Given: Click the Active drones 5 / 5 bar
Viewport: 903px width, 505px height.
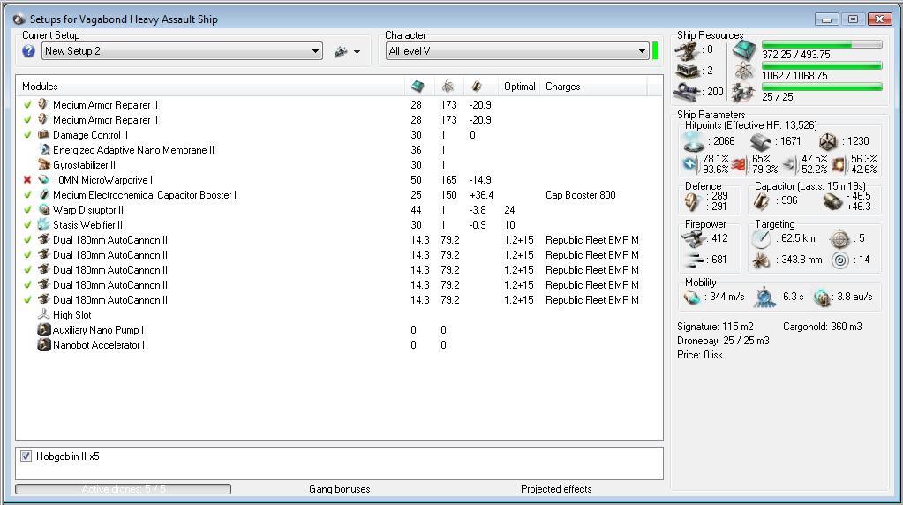Looking at the screenshot, I should pos(124,489).
